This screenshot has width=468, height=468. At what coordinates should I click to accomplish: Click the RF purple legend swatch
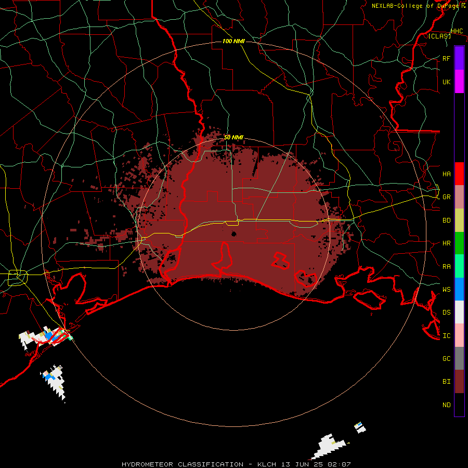click(459, 58)
